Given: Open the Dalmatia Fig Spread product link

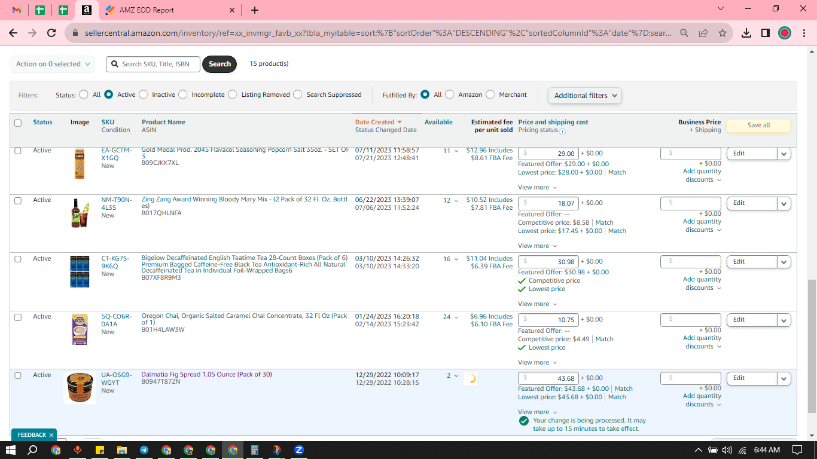Looking at the screenshot, I should (x=206, y=375).
